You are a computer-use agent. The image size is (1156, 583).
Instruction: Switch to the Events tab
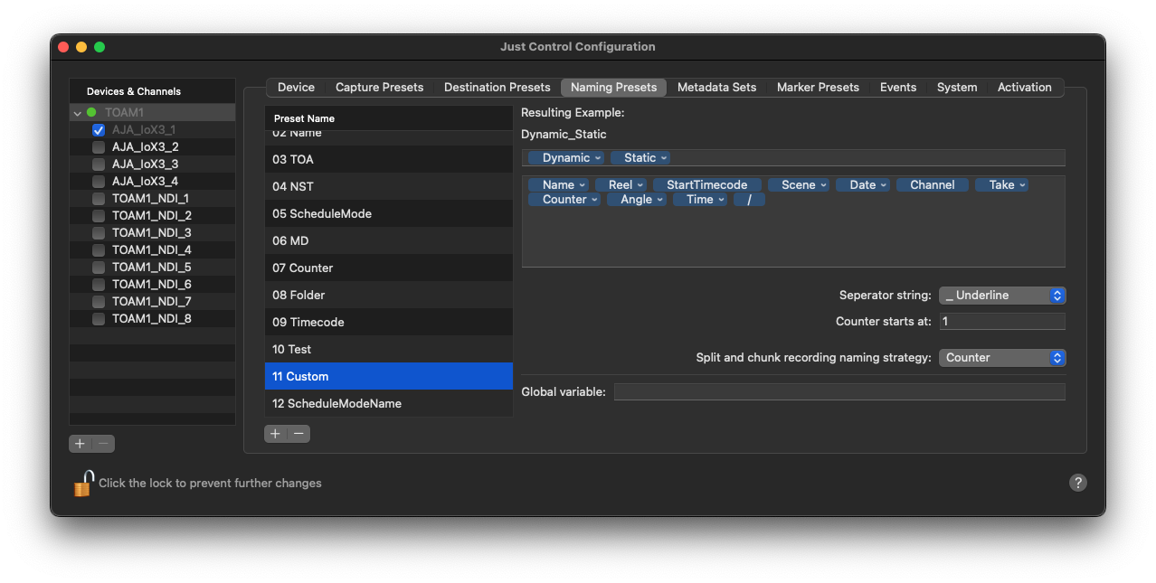[x=898, y=88]
